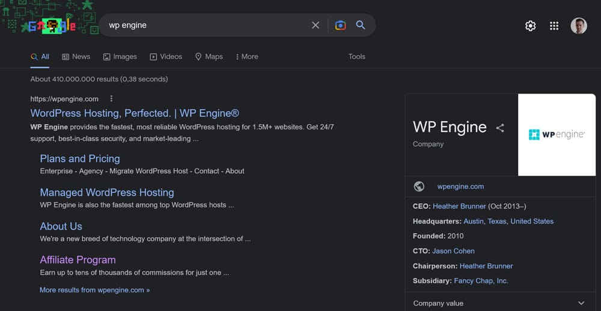Open the three-dot menu beside wpengine.com URL
The width and height of the screenshot is (601, 311).
pyautogui.click(x=112, y=98)
